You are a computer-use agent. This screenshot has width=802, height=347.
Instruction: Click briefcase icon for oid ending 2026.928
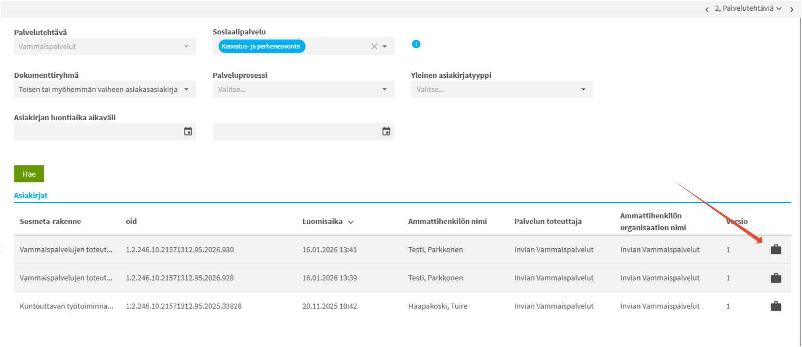pyautogui.click(x=775, y=278)
